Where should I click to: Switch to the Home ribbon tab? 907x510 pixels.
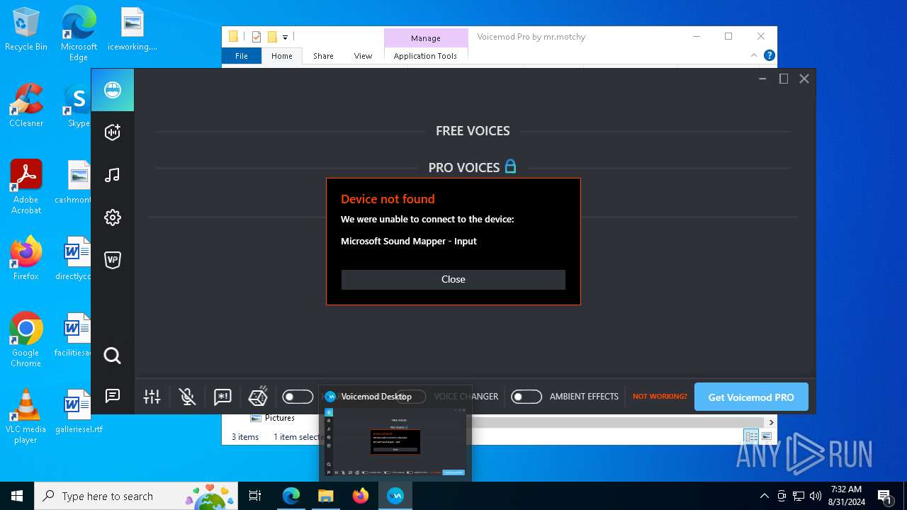[x=282, y=56]
